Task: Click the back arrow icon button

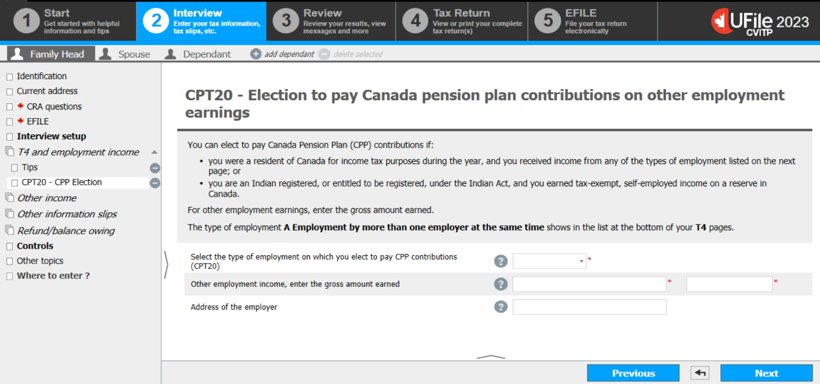Action: (700, 373)
